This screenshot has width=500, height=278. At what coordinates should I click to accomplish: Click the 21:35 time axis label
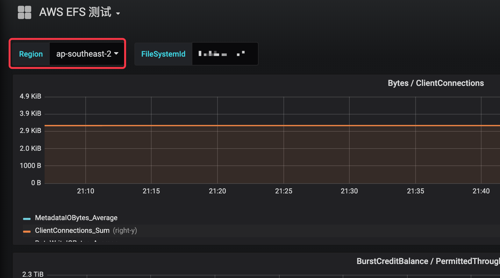point(416,191)
